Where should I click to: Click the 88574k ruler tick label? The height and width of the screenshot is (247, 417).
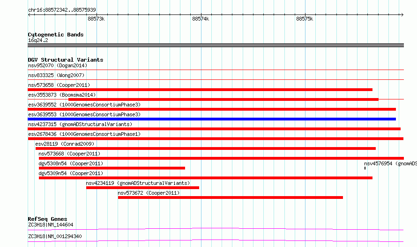pos(201,19)
